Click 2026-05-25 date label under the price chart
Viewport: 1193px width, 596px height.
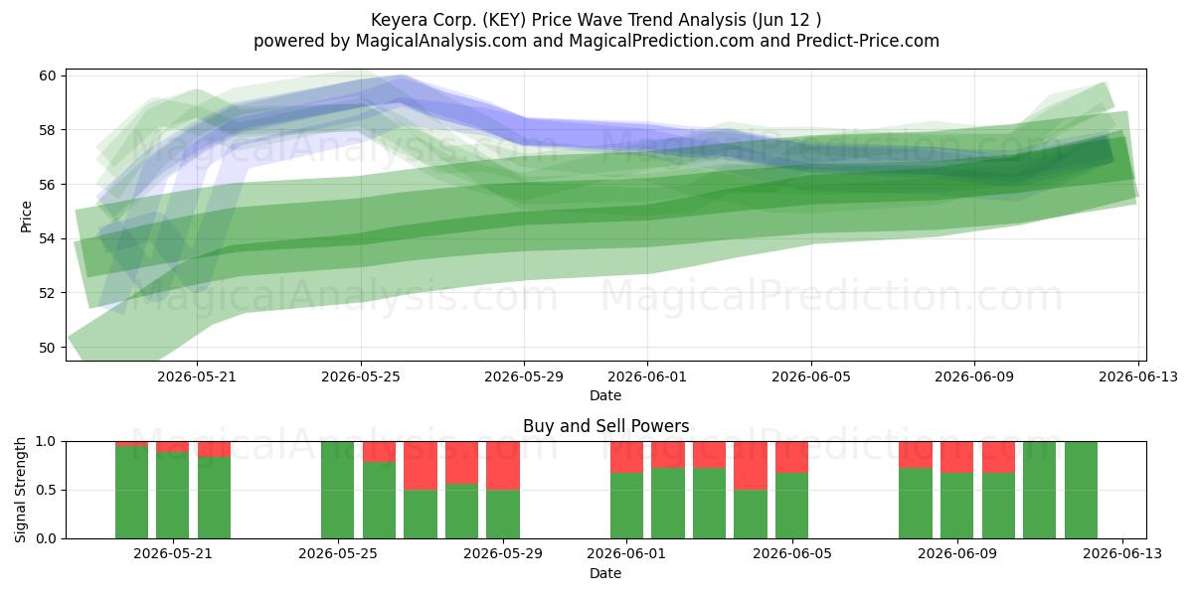[361, 377]
